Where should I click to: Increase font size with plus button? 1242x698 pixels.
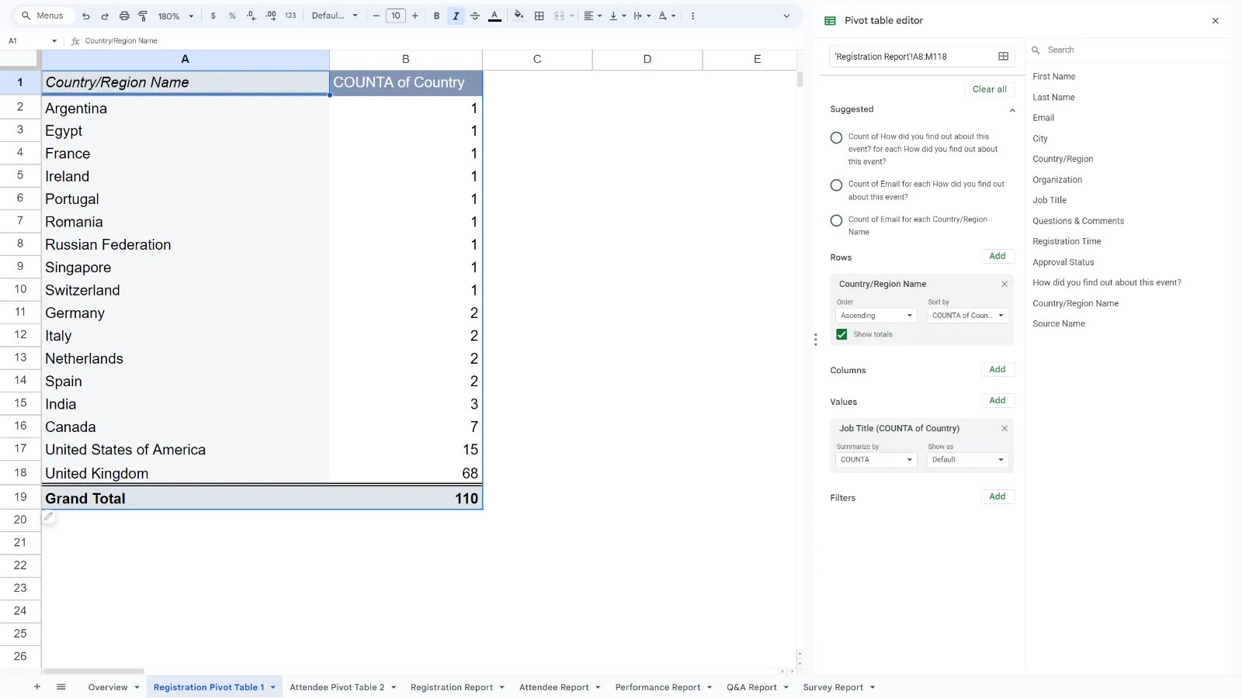click(415, 16)
